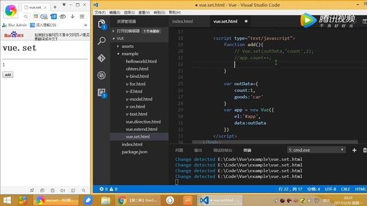
Task: Open the 查看(V) menu
Action: [144, 13]
